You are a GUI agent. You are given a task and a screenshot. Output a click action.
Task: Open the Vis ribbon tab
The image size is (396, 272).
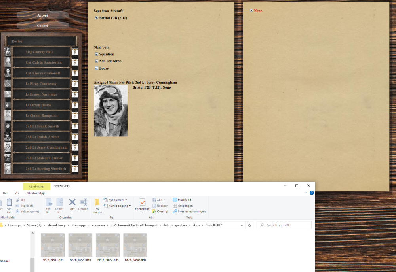click(x=17, y=193)
